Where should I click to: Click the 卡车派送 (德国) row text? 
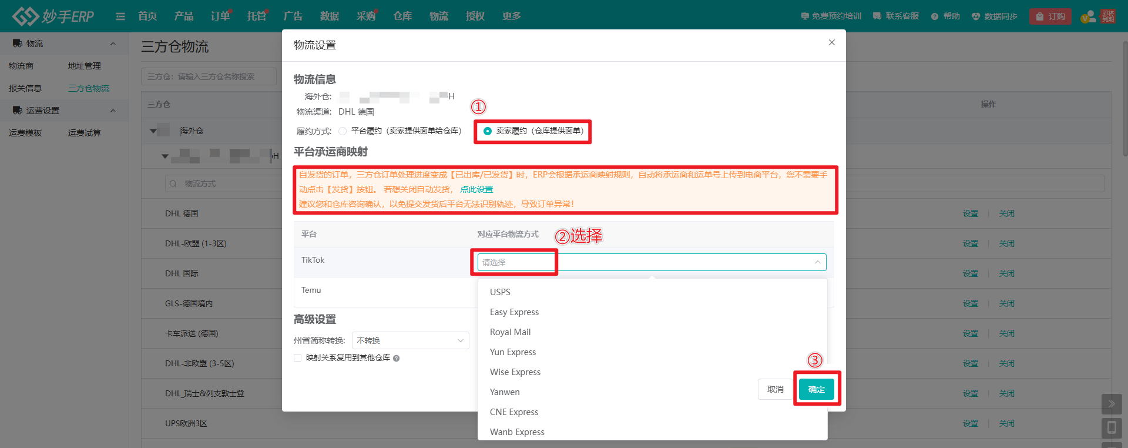(x=192, y=333)
